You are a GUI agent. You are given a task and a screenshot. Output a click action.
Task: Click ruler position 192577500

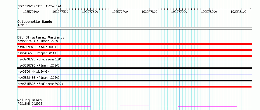60,12
